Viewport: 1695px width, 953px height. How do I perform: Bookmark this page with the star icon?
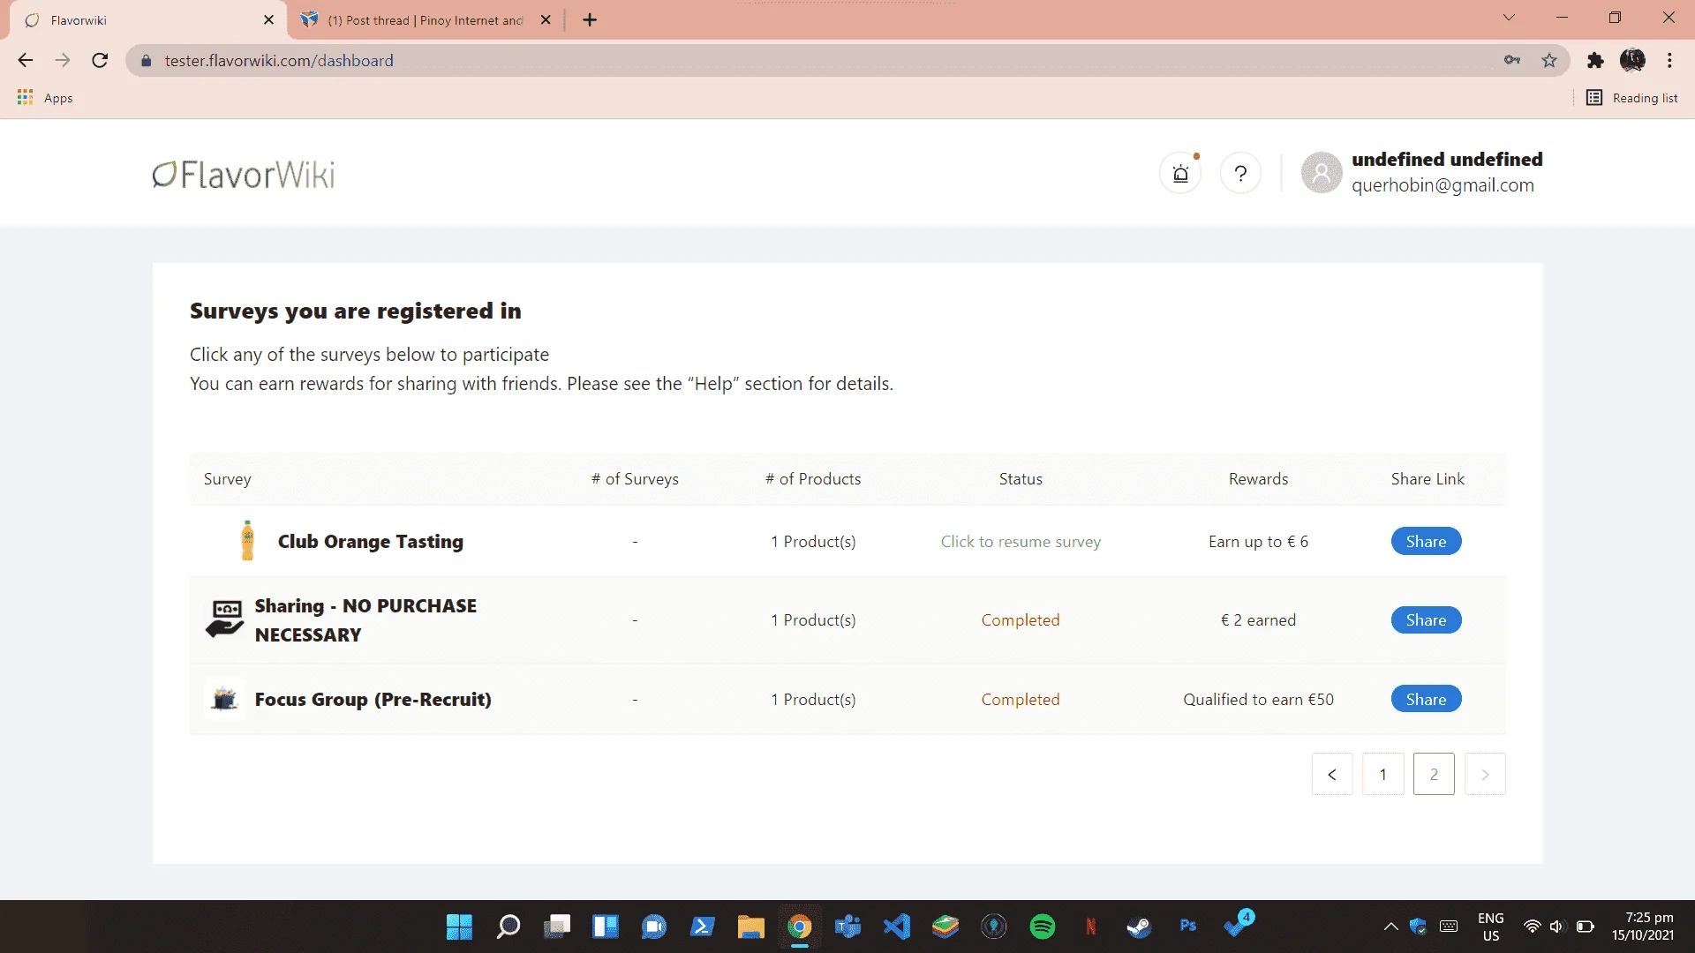(1549, 60)
